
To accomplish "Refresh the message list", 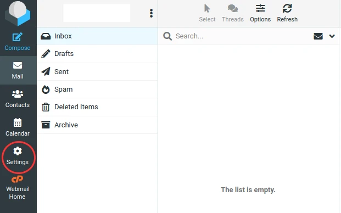I will (287, 14).
